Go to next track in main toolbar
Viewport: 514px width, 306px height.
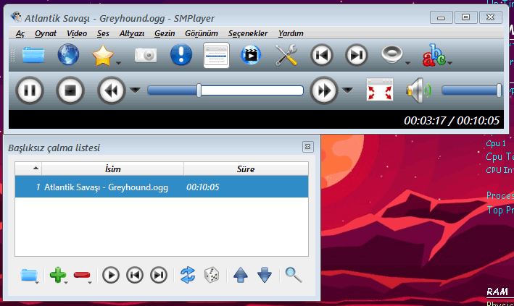(357, 55)
